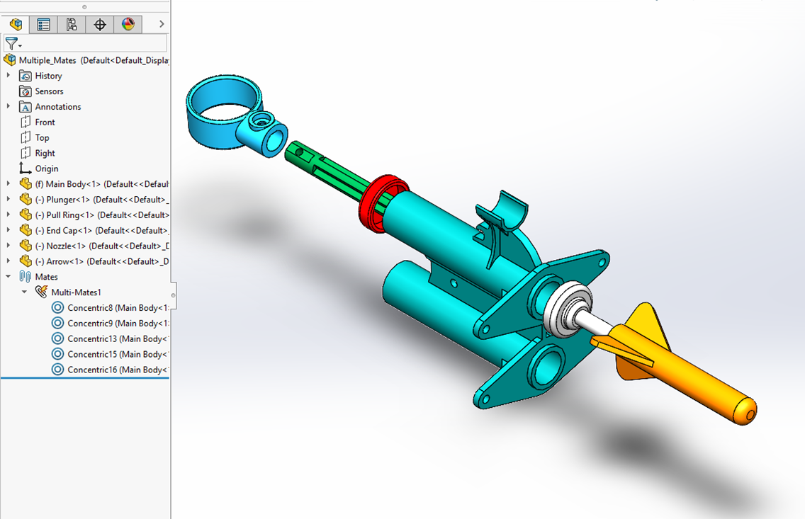Switch to the PropertyManager tab icon
The height and width of the screenshot is (519, 805).
[43, 24]
